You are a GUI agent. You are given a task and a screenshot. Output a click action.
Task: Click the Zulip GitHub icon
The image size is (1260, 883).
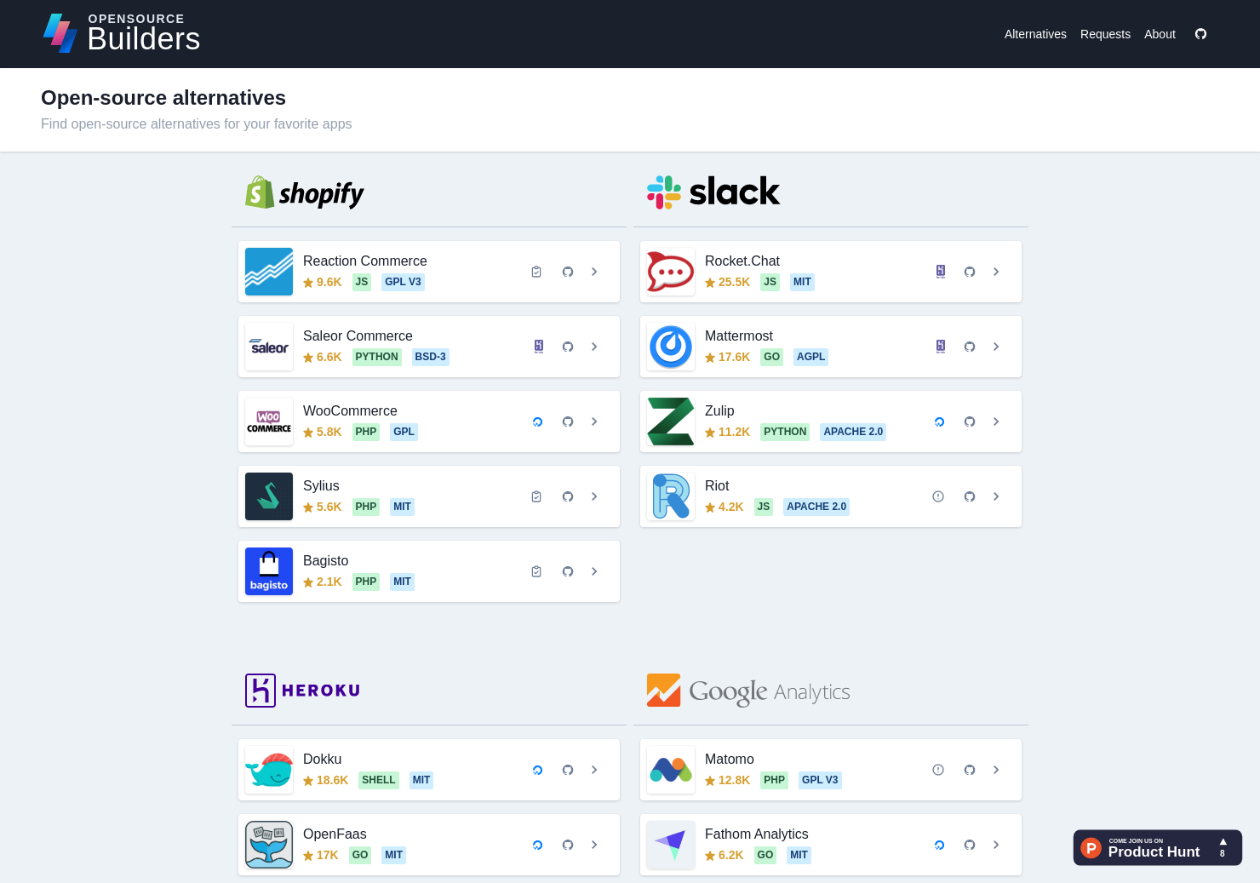pos(970,421)
